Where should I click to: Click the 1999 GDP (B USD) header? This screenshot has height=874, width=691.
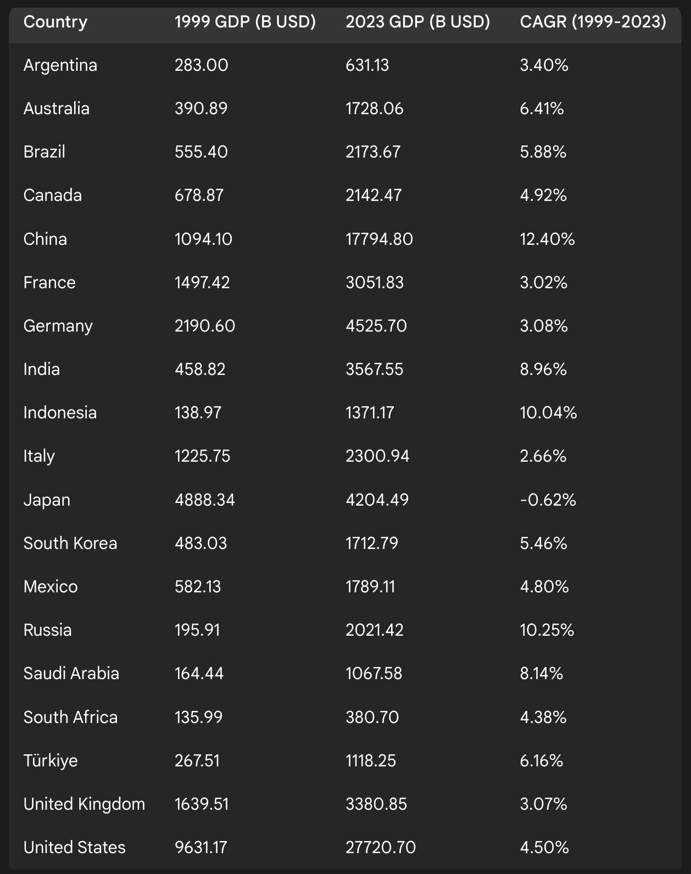click(x=245, y=22)
